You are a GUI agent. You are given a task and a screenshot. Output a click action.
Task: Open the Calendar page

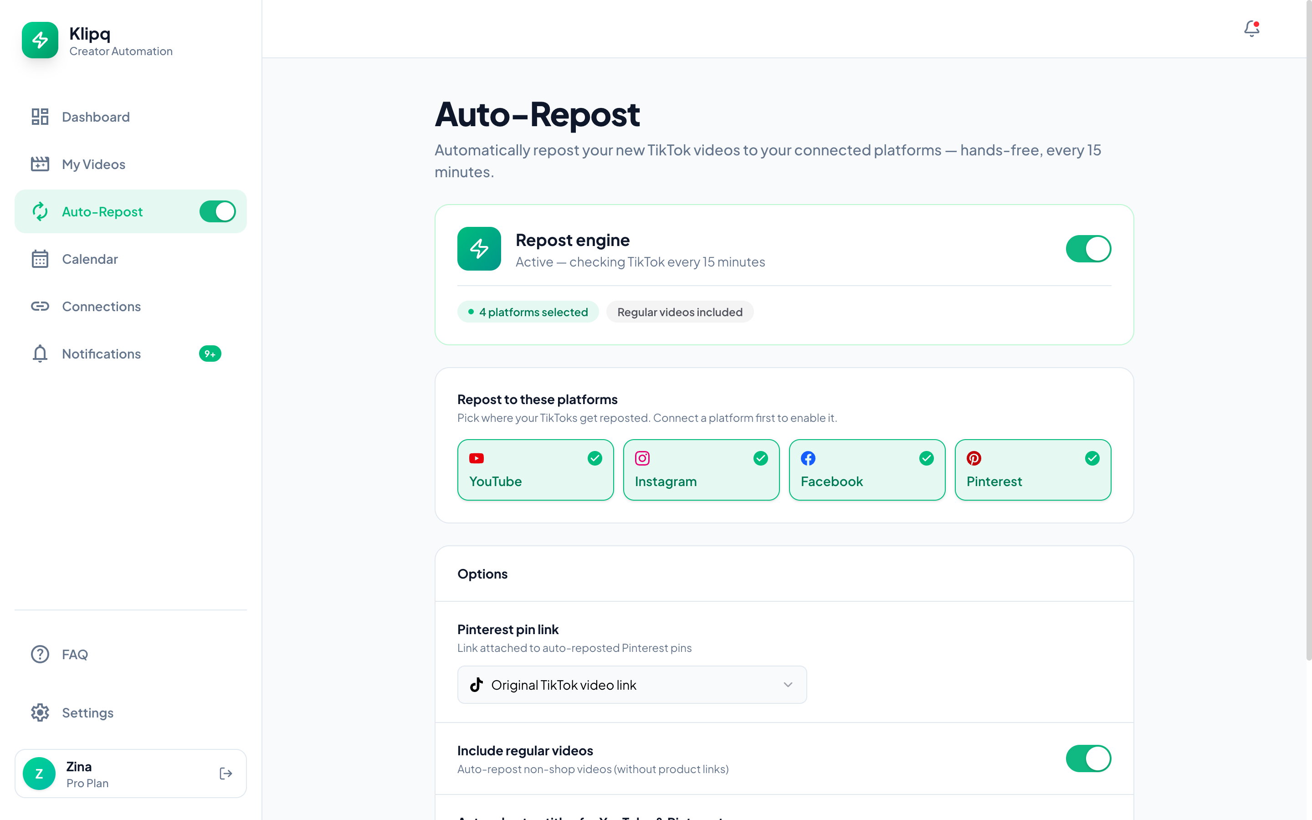[x=131, y=259]
